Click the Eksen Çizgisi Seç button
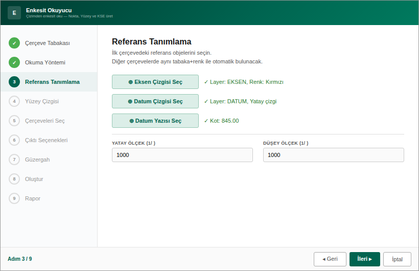 [x=155, y=82]
